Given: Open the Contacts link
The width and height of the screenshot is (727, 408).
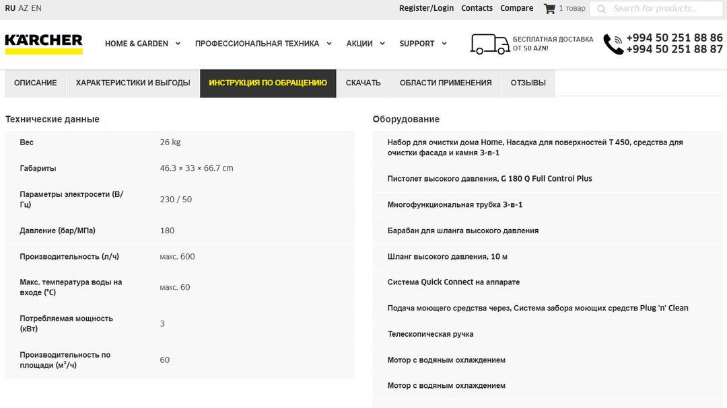Looking at the screenshot, I should click(477, 8).
